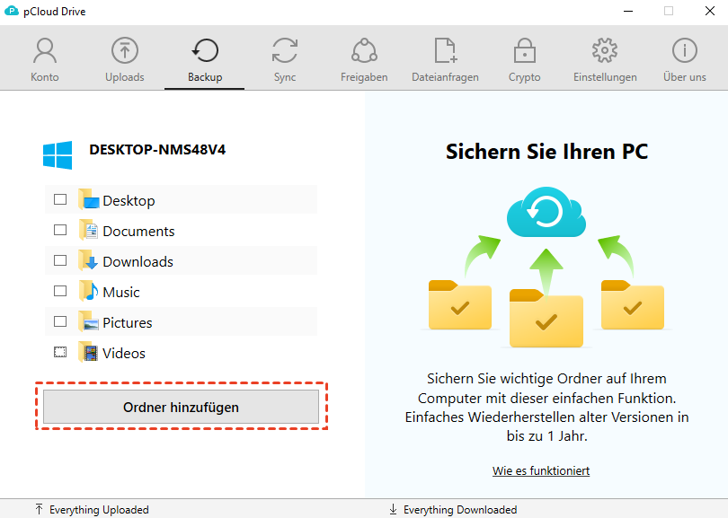
Task: Open the Einstellungen gear icon
Action: click(x=605, y=50)
